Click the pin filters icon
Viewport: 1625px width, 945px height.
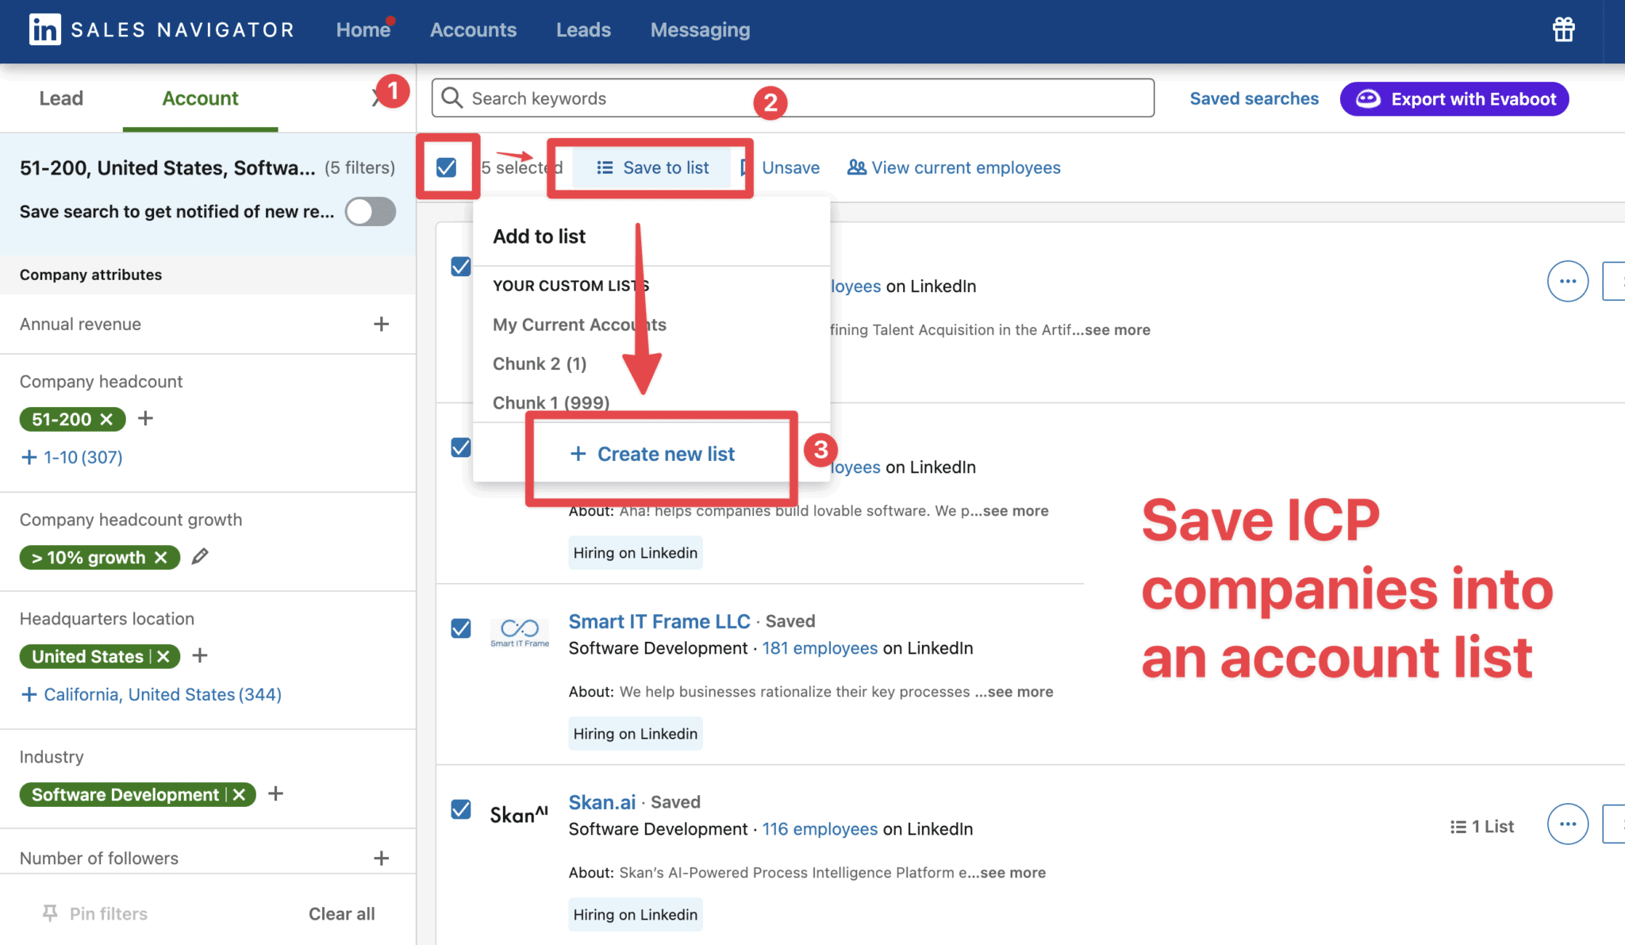(49, 913)
